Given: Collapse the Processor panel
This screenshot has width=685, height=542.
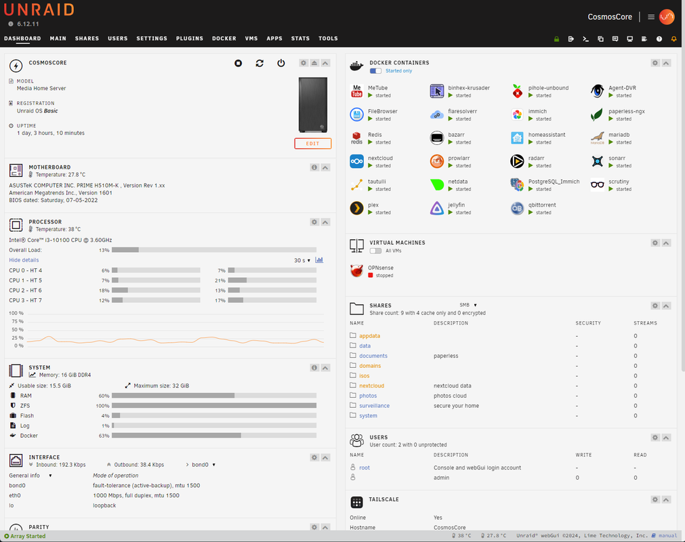Looking at the screenshot, I should pos(325,222).
